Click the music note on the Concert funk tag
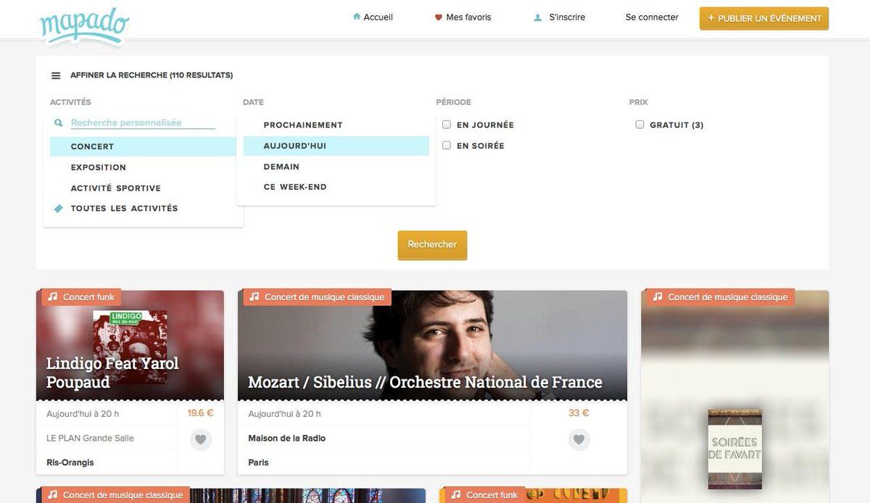 [52, 297]
